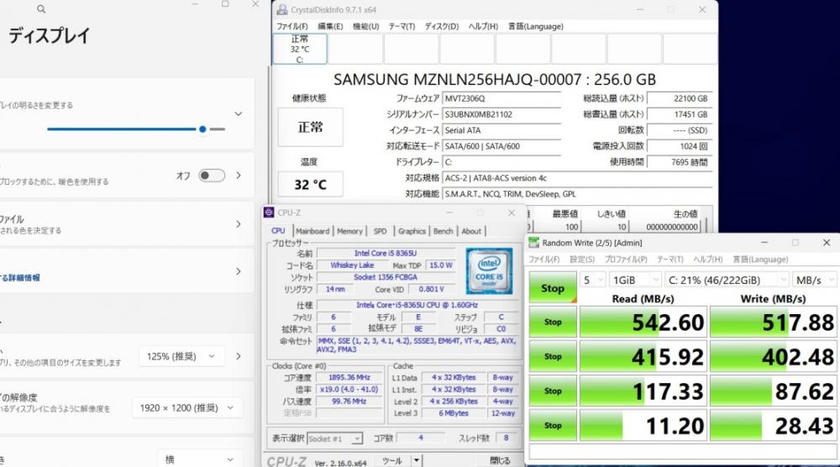The image size is (840, 467).
Task: Click the CrystalDiskMark title bar app icon
Action: pyautogui.click(x=533, y=243)
